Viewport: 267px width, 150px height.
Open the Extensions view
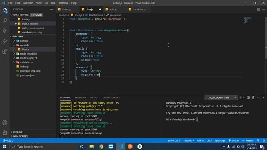(x=5, y=51)
